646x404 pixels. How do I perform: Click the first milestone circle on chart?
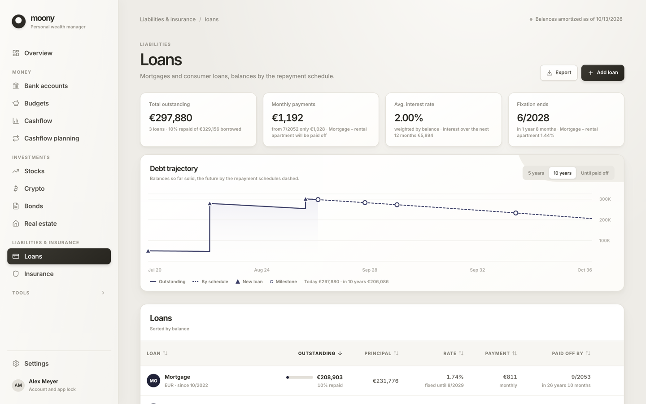coord(318,200)
